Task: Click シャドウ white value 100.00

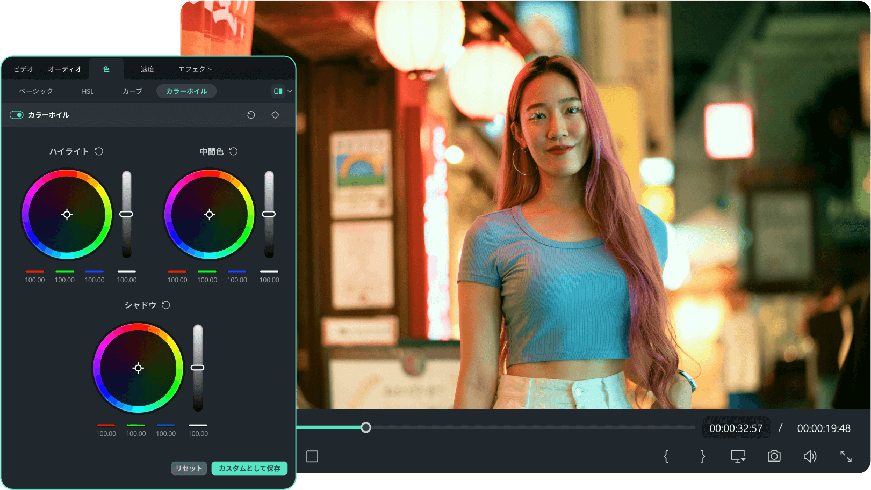Action: [x=198, y=434]
